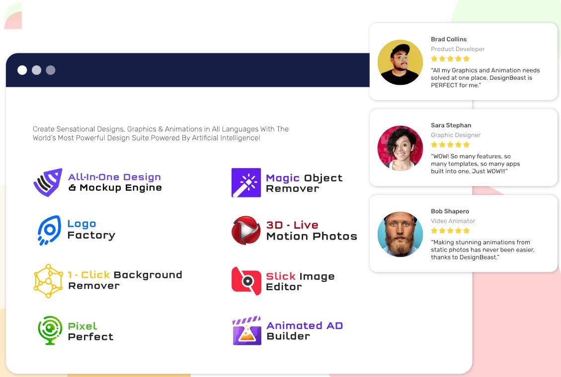Screen dimensions: 561x377
Task: Click the 3D Live Motion Photos play icon
Action: [246, 231]
